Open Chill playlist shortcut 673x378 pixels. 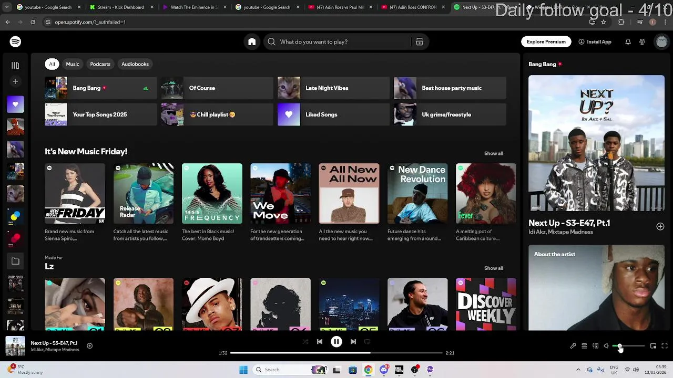[217, 114]
